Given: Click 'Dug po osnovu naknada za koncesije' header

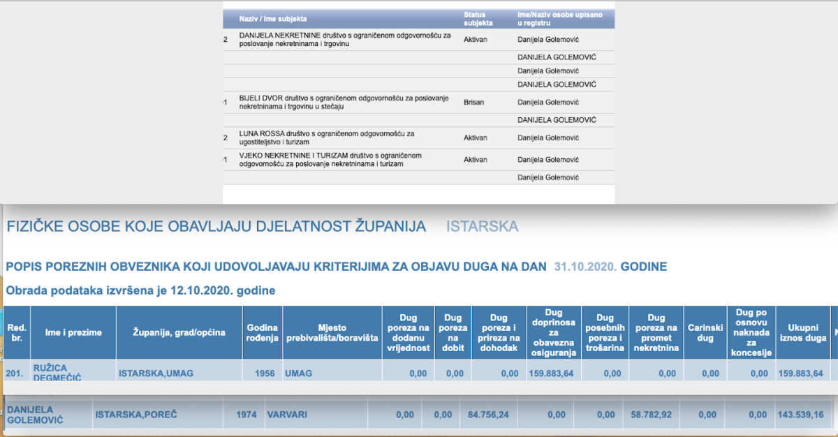Looking at the screenshot, I should 752,332.
